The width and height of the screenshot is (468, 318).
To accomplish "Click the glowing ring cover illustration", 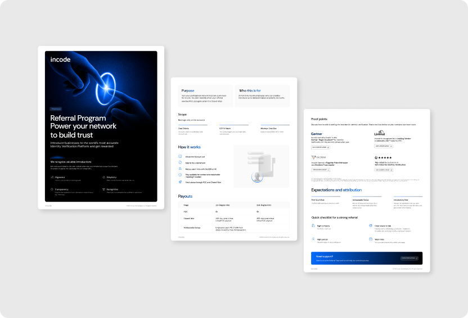I will (106, 88).
